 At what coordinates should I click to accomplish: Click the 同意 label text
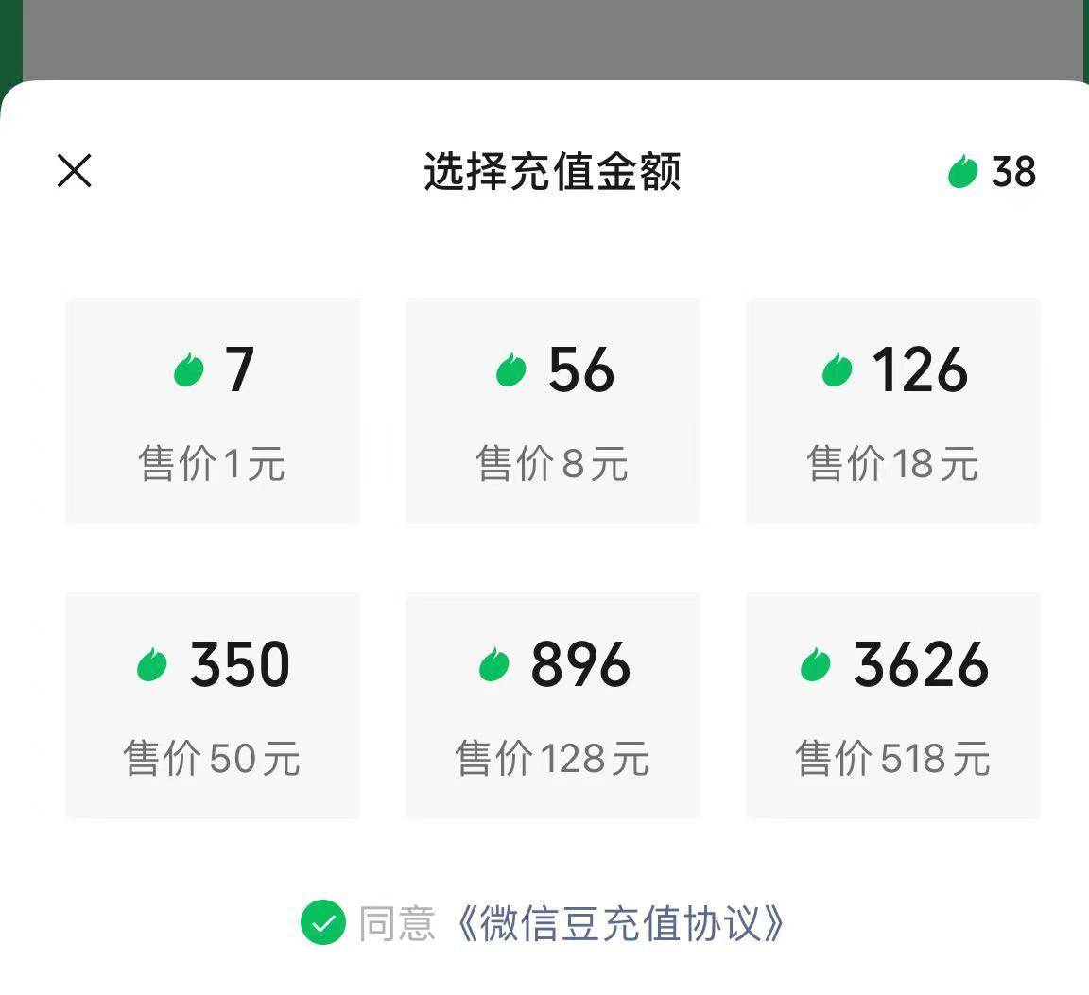(x=397, y=923)
